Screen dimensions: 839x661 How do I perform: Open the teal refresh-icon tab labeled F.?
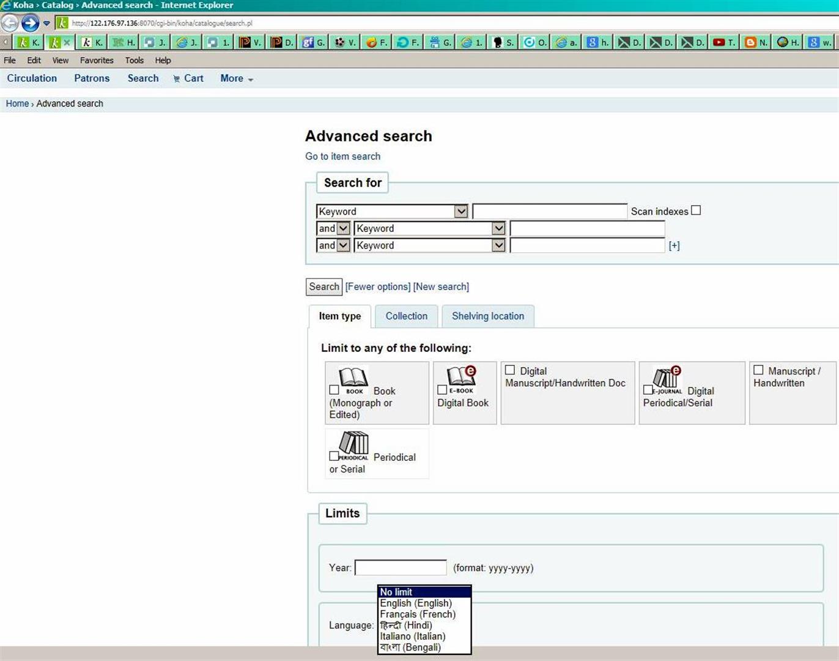[x=408, y=42]
